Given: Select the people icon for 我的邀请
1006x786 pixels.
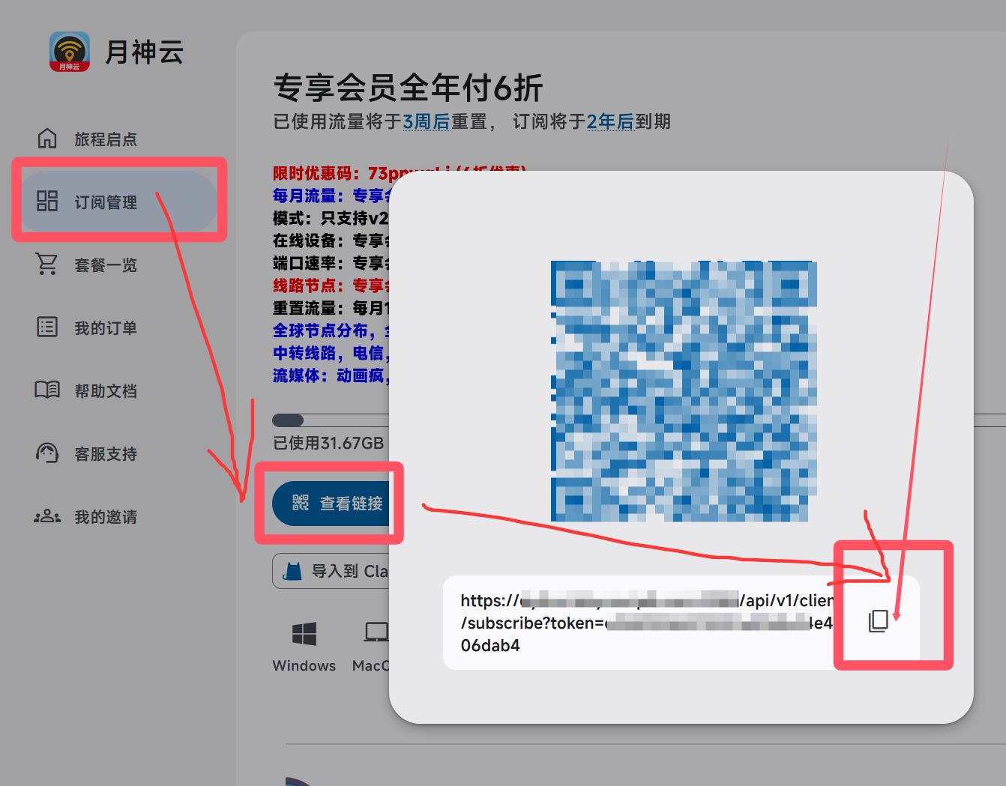Looking at the screenshot, I should coord(47,516).
